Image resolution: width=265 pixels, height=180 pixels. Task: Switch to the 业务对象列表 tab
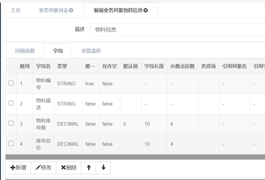[54, 10]
